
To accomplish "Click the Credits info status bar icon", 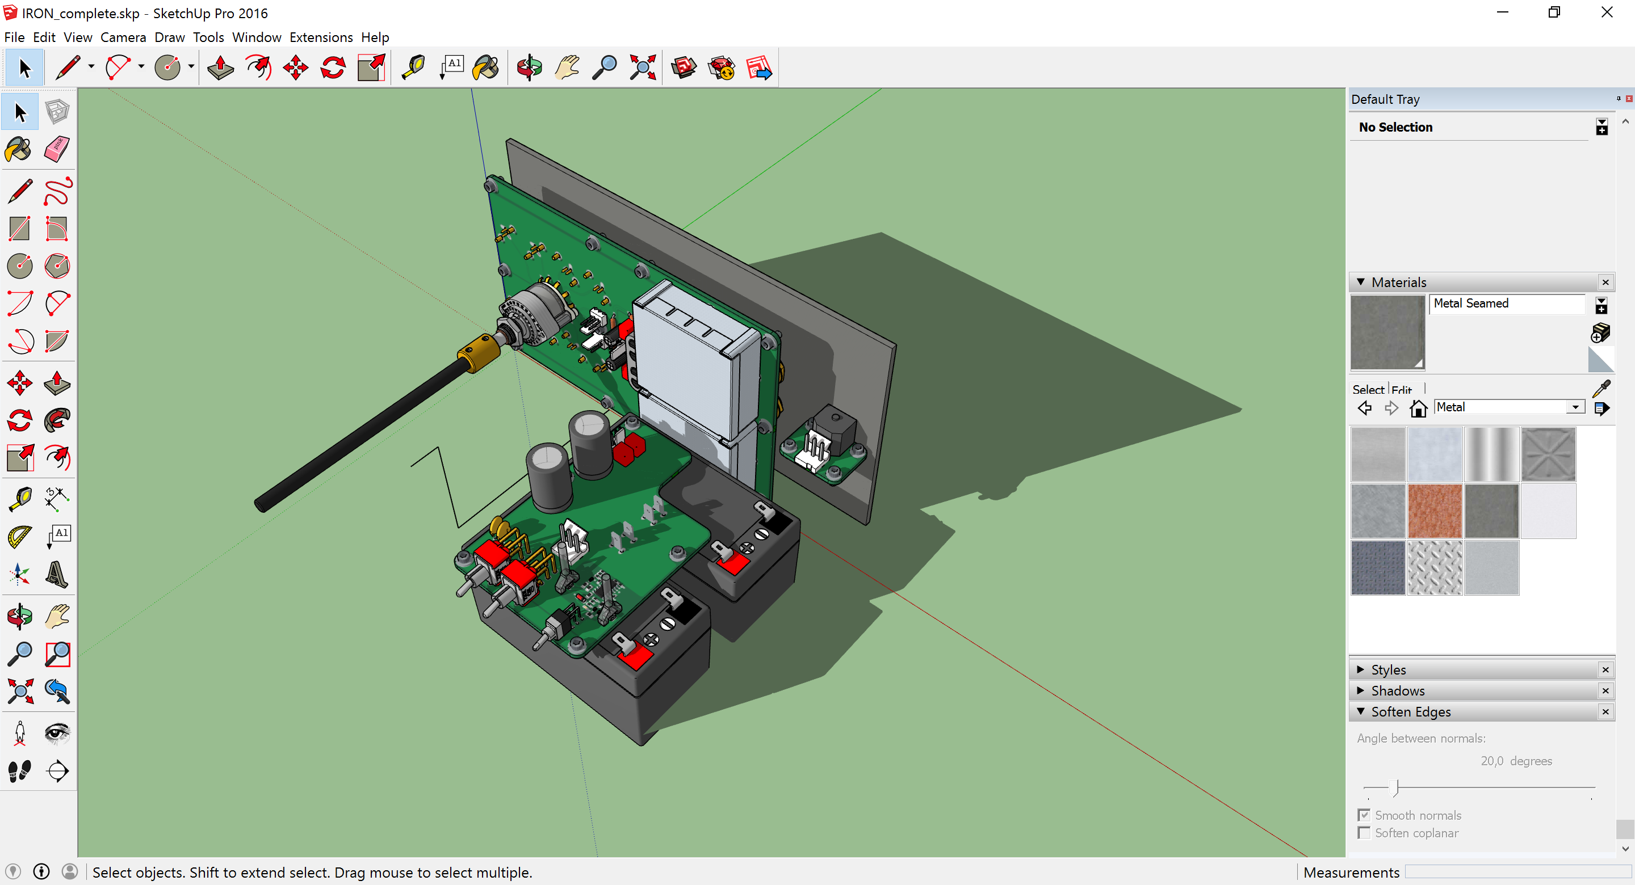I will click(41, 872).
